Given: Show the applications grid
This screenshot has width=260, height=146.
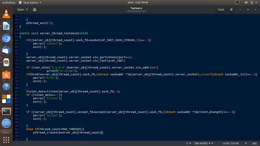Looking at the screenshot, I should pos(6,140).
